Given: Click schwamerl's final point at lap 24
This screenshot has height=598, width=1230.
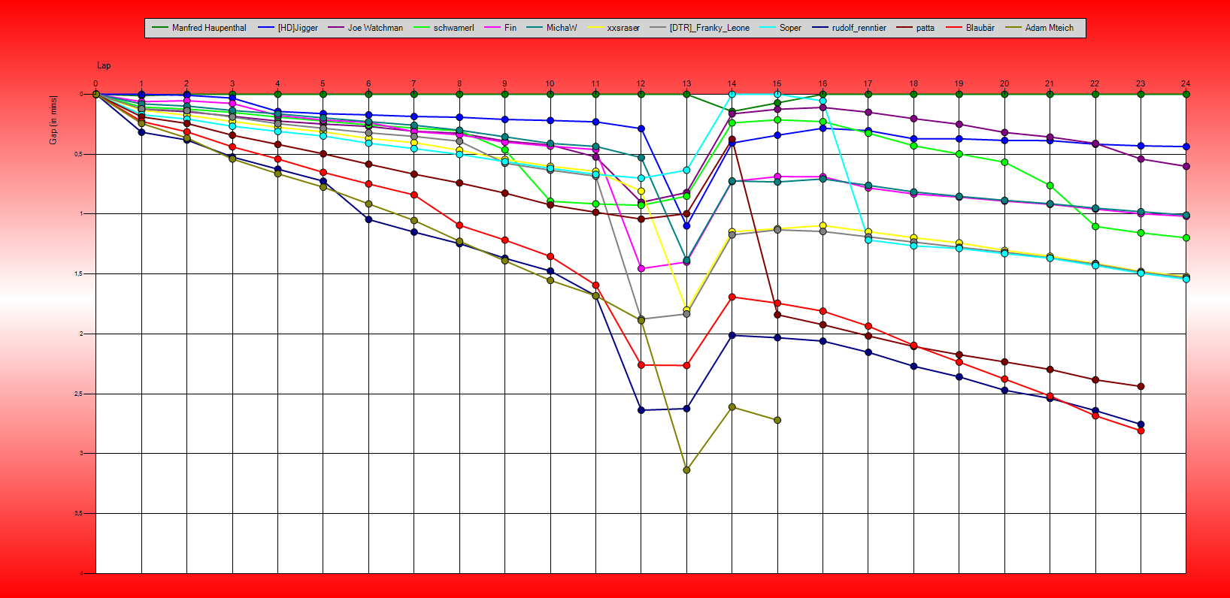Looking at the screenshot, I should (x=1186, y=238).
